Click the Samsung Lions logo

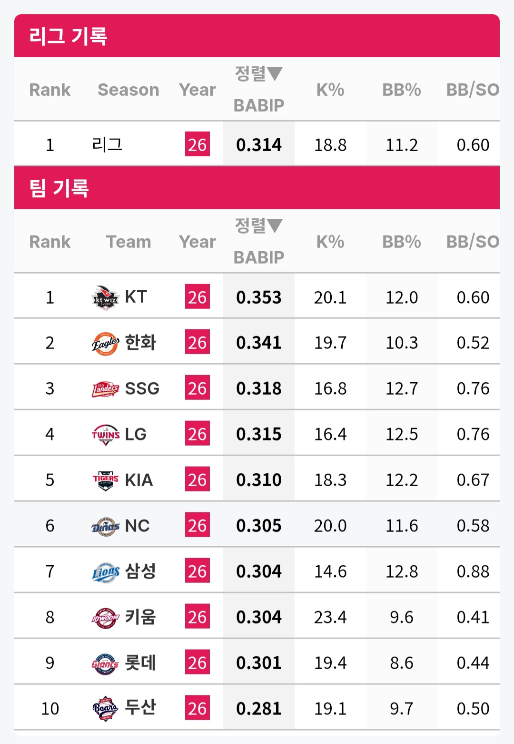coord(105,571)
